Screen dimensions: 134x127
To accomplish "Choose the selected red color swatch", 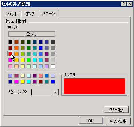I will [10, 54].
